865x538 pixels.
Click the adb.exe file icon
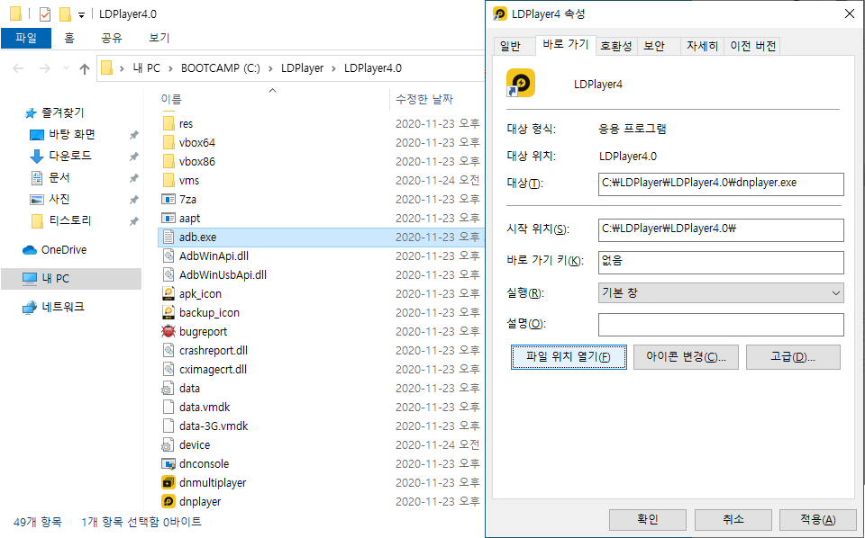tap(168, 237)
